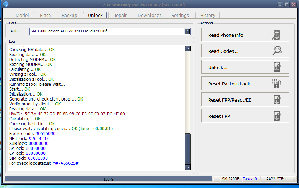
Task: Click the SM-J200F device ADB port field
Action: point(110,31)
